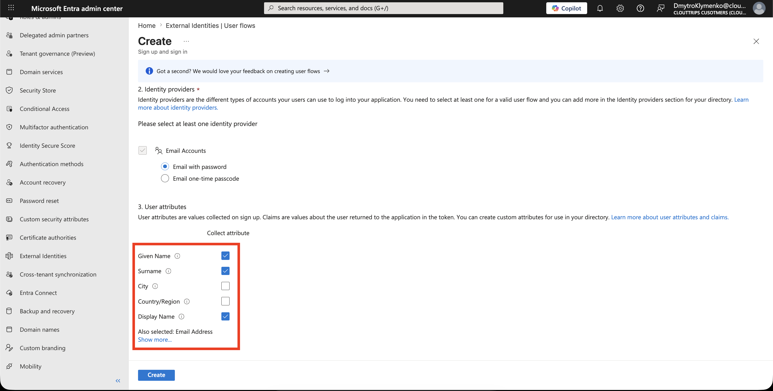Viewport: 773px width, 391px height.
Task: Click the Custom branding sidebar icon
Action: (x=9, y=348)
